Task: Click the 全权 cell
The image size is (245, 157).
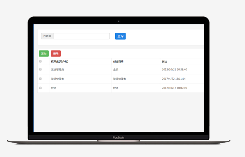Action: 116,70
